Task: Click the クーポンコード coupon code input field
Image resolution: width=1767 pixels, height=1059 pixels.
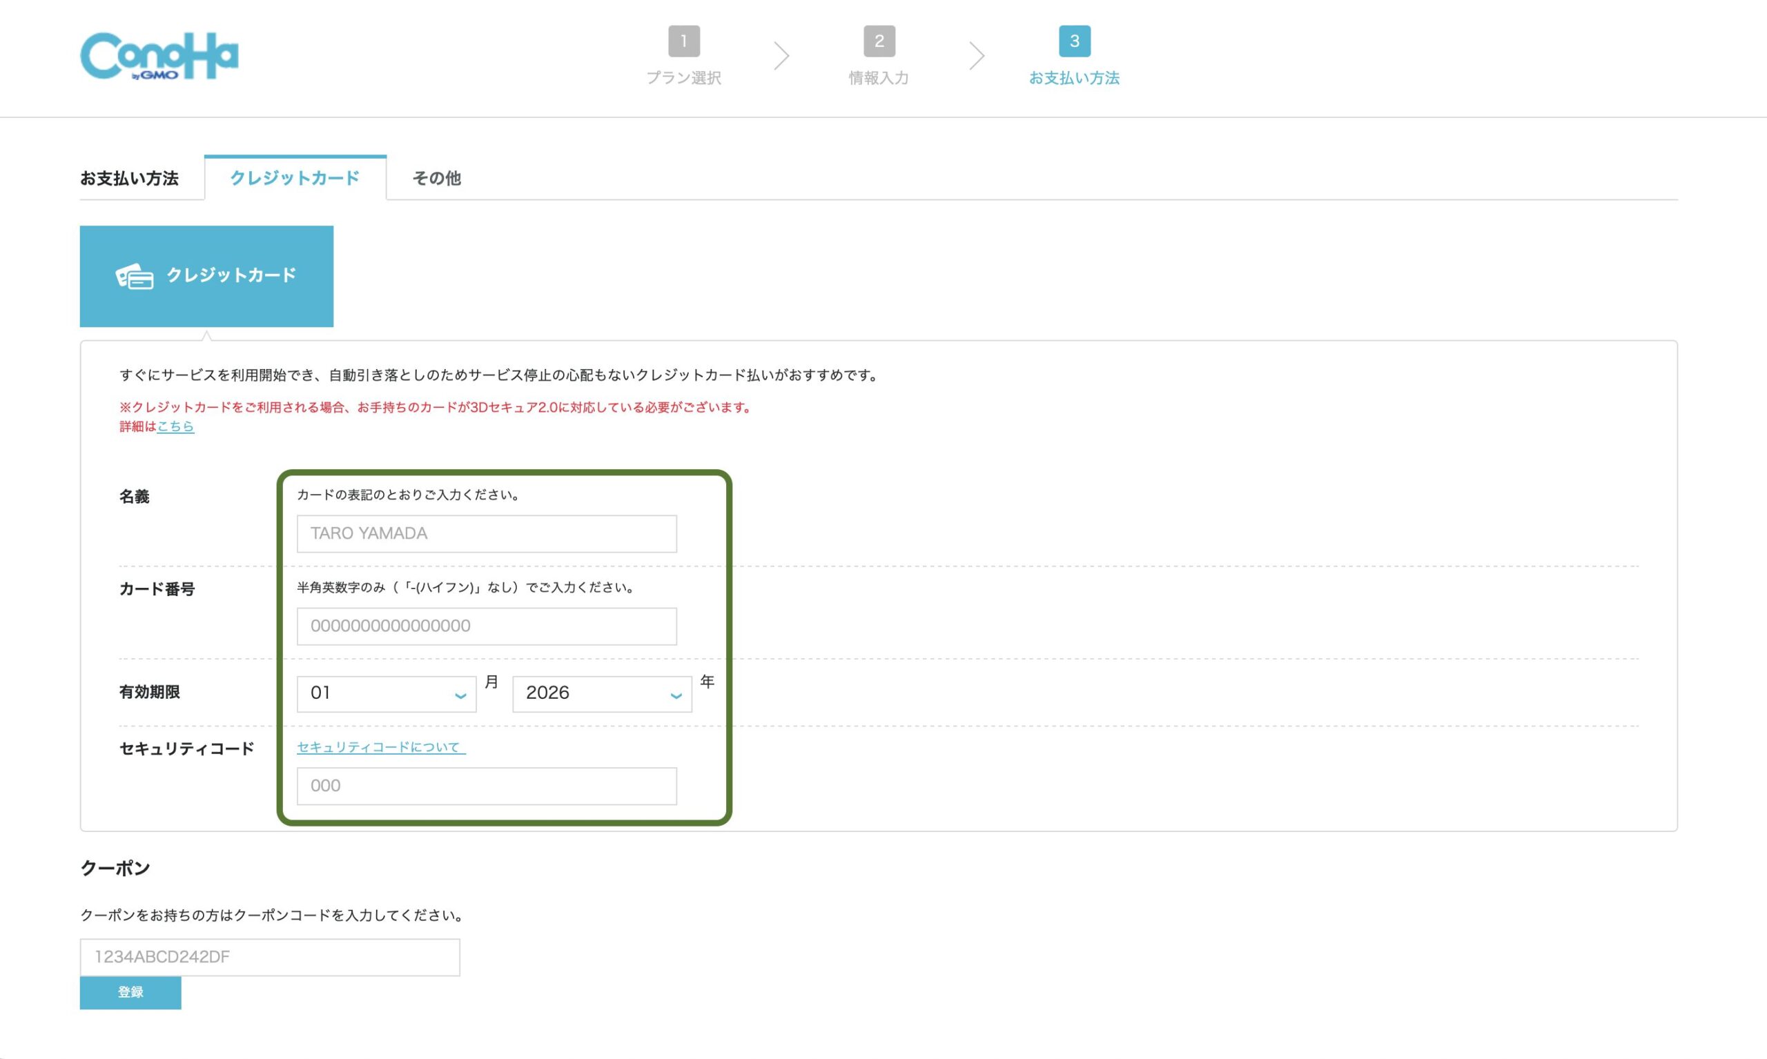Action: pyautogui.click(x=270, y=956)
